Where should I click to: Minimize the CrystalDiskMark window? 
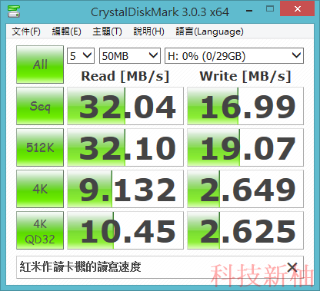tap(249, 11)
